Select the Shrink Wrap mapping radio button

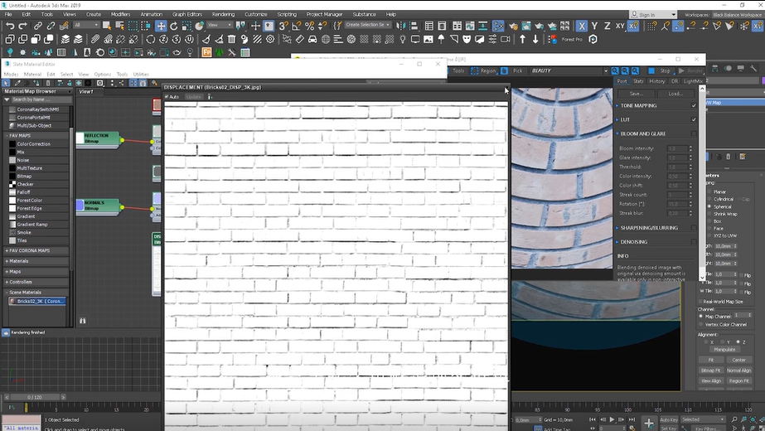click(x=709, y=214)
